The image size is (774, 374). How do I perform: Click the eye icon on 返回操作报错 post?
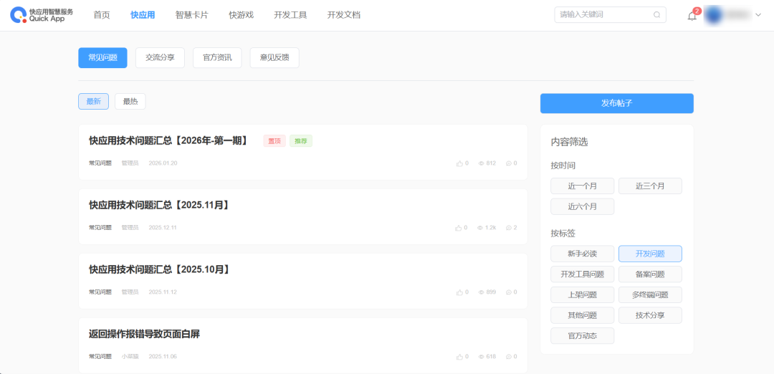(482, 356)
